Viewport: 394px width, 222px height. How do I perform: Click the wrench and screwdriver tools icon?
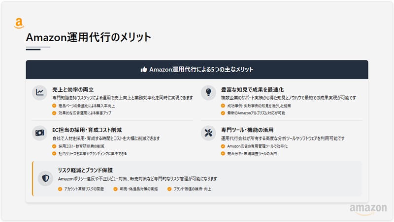tap(208, 133)
